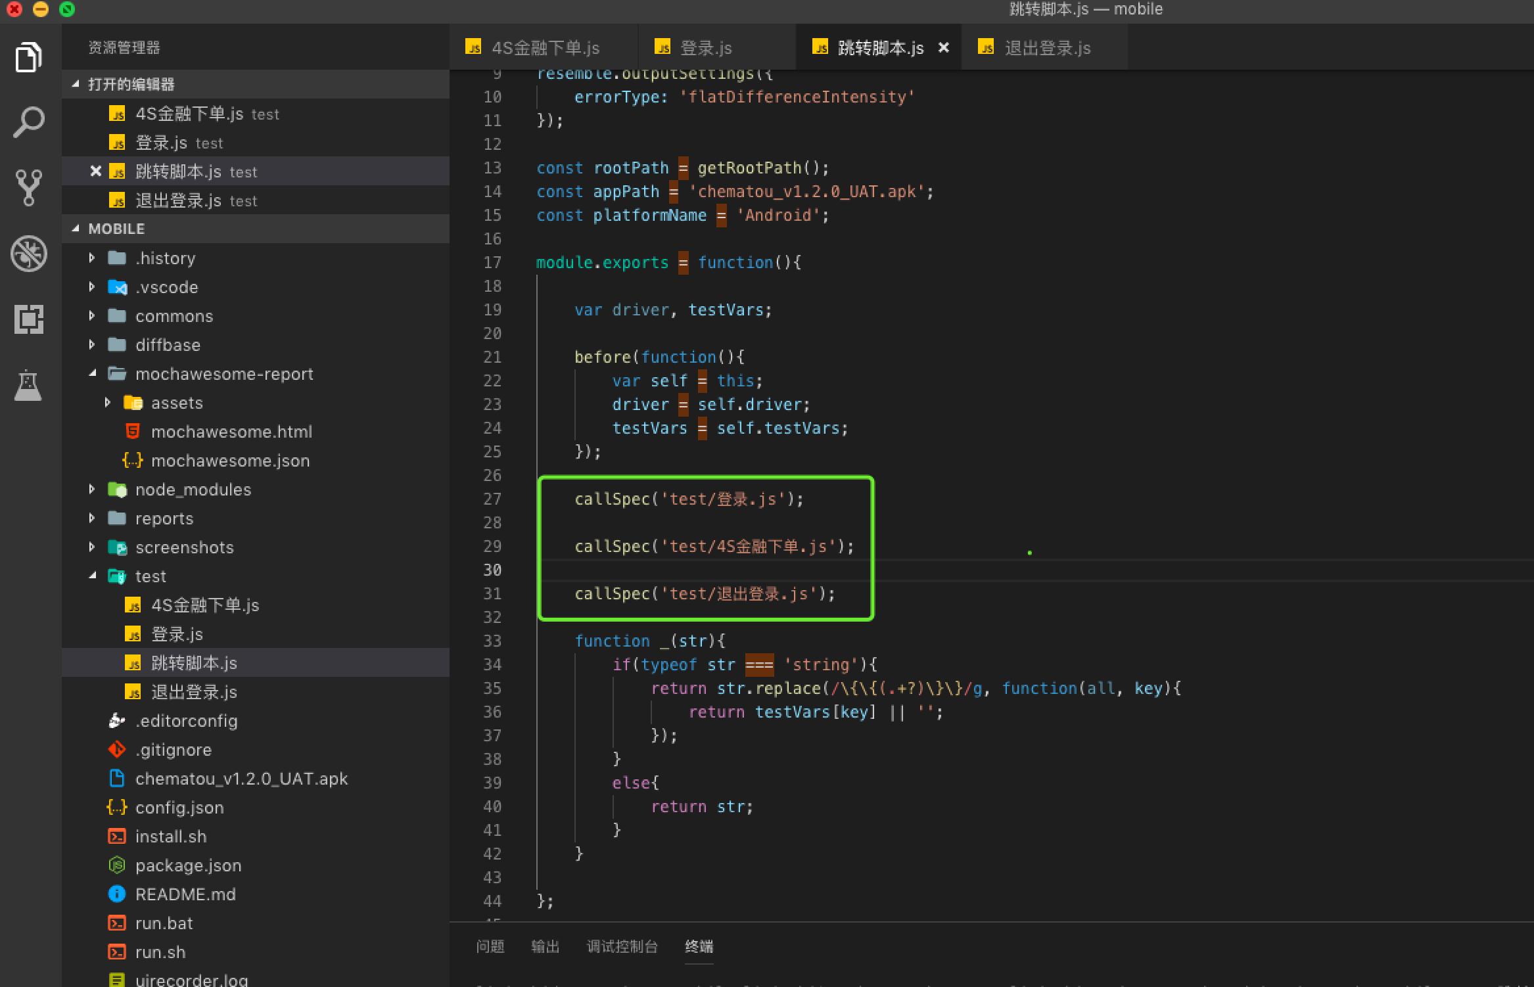The width and height of the screenshot is (1534, 987).
Task: Select chematou_v1.2.0_UAT.apk file
Action: pos(256,779)
